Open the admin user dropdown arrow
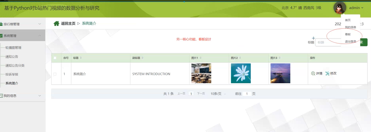 pyautogui.click(x=362, y=8)
